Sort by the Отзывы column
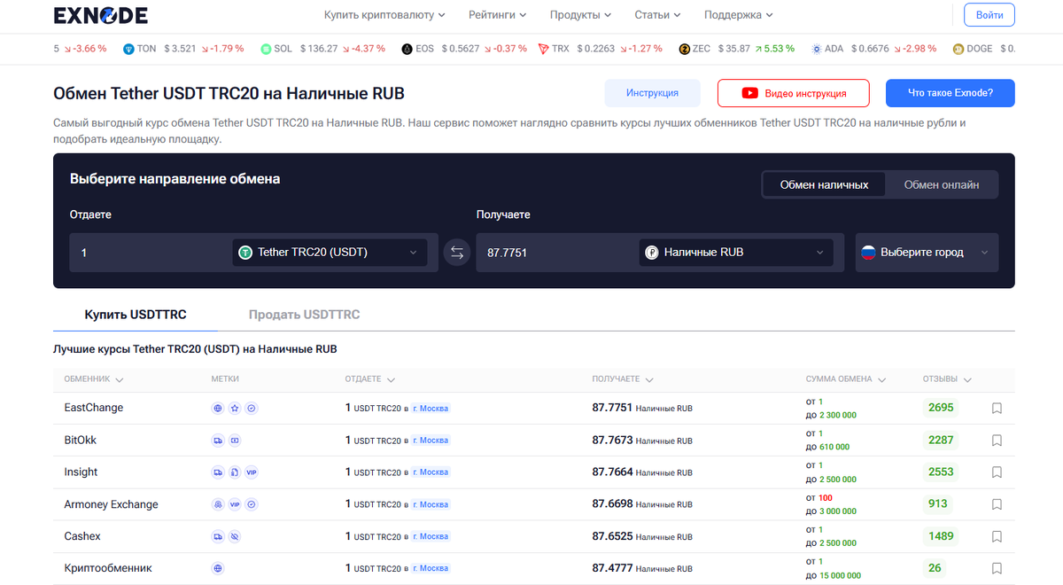This screenshot has height=585, width=1063. pyautogui.click(x=947, y=379)
